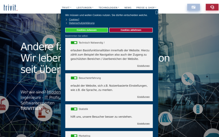Open the Cookies? link
219x137 pixels.
point(74,20)
